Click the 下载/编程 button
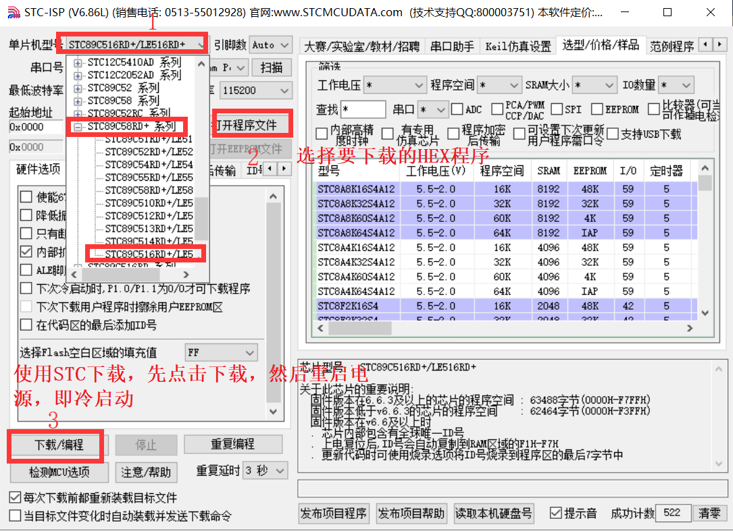The image size is (733, 531). [x=58, y=445]
